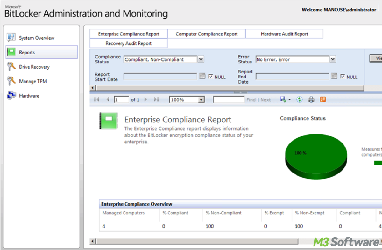Click the green Enterprise Compliance Report book icon

109,121
